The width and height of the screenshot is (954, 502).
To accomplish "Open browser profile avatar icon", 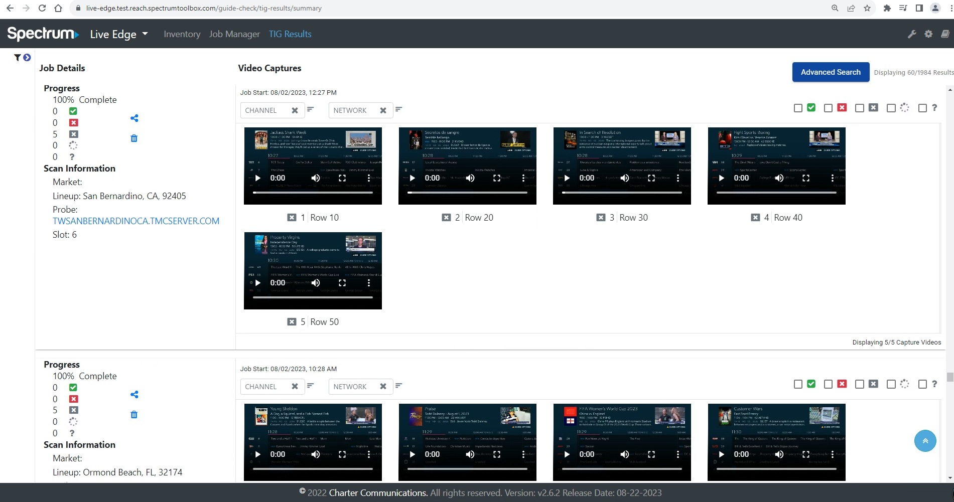I will point(935,8).
